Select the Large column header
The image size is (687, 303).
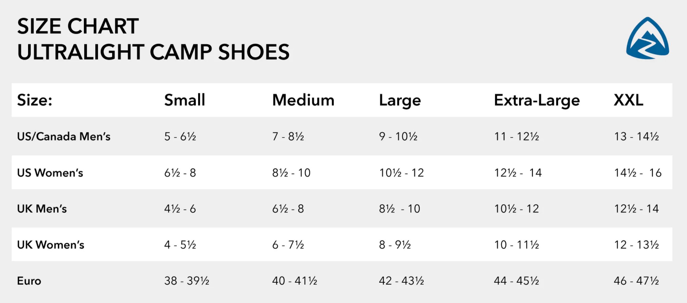(x=400, y=100)
